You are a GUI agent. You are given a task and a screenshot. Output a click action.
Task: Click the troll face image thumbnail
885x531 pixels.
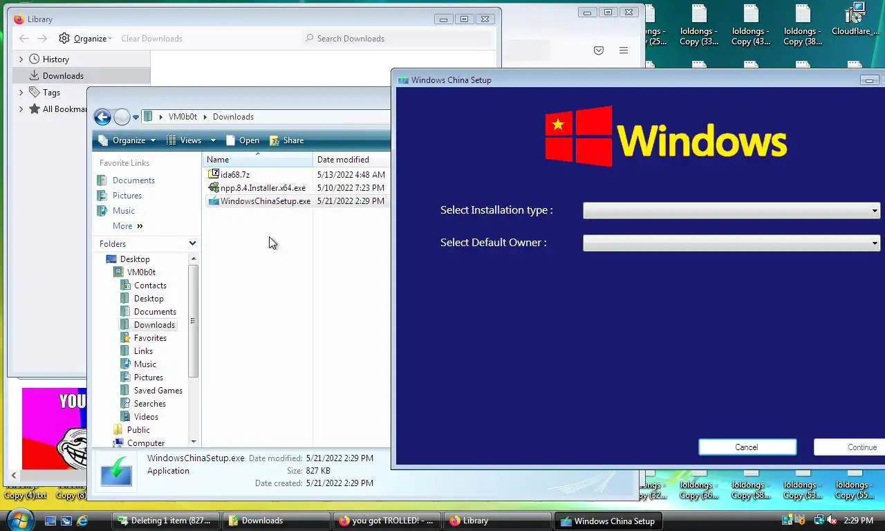(54, 429)
